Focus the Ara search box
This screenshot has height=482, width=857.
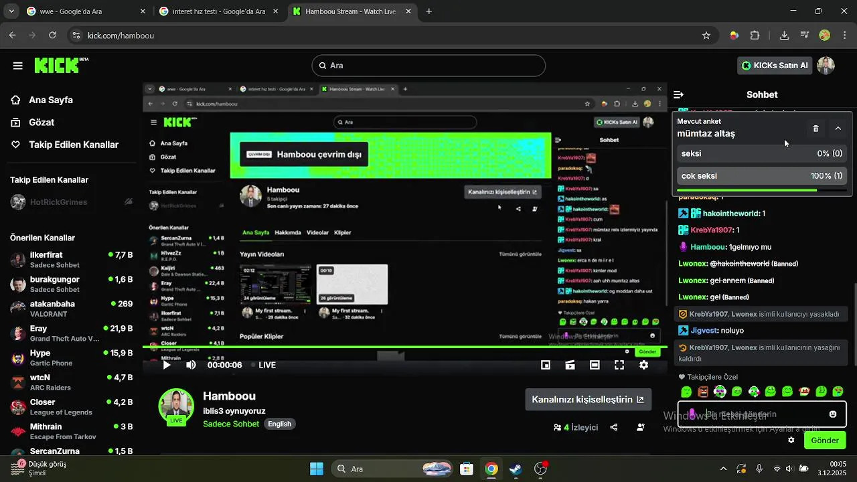click(x=428, y=66)
